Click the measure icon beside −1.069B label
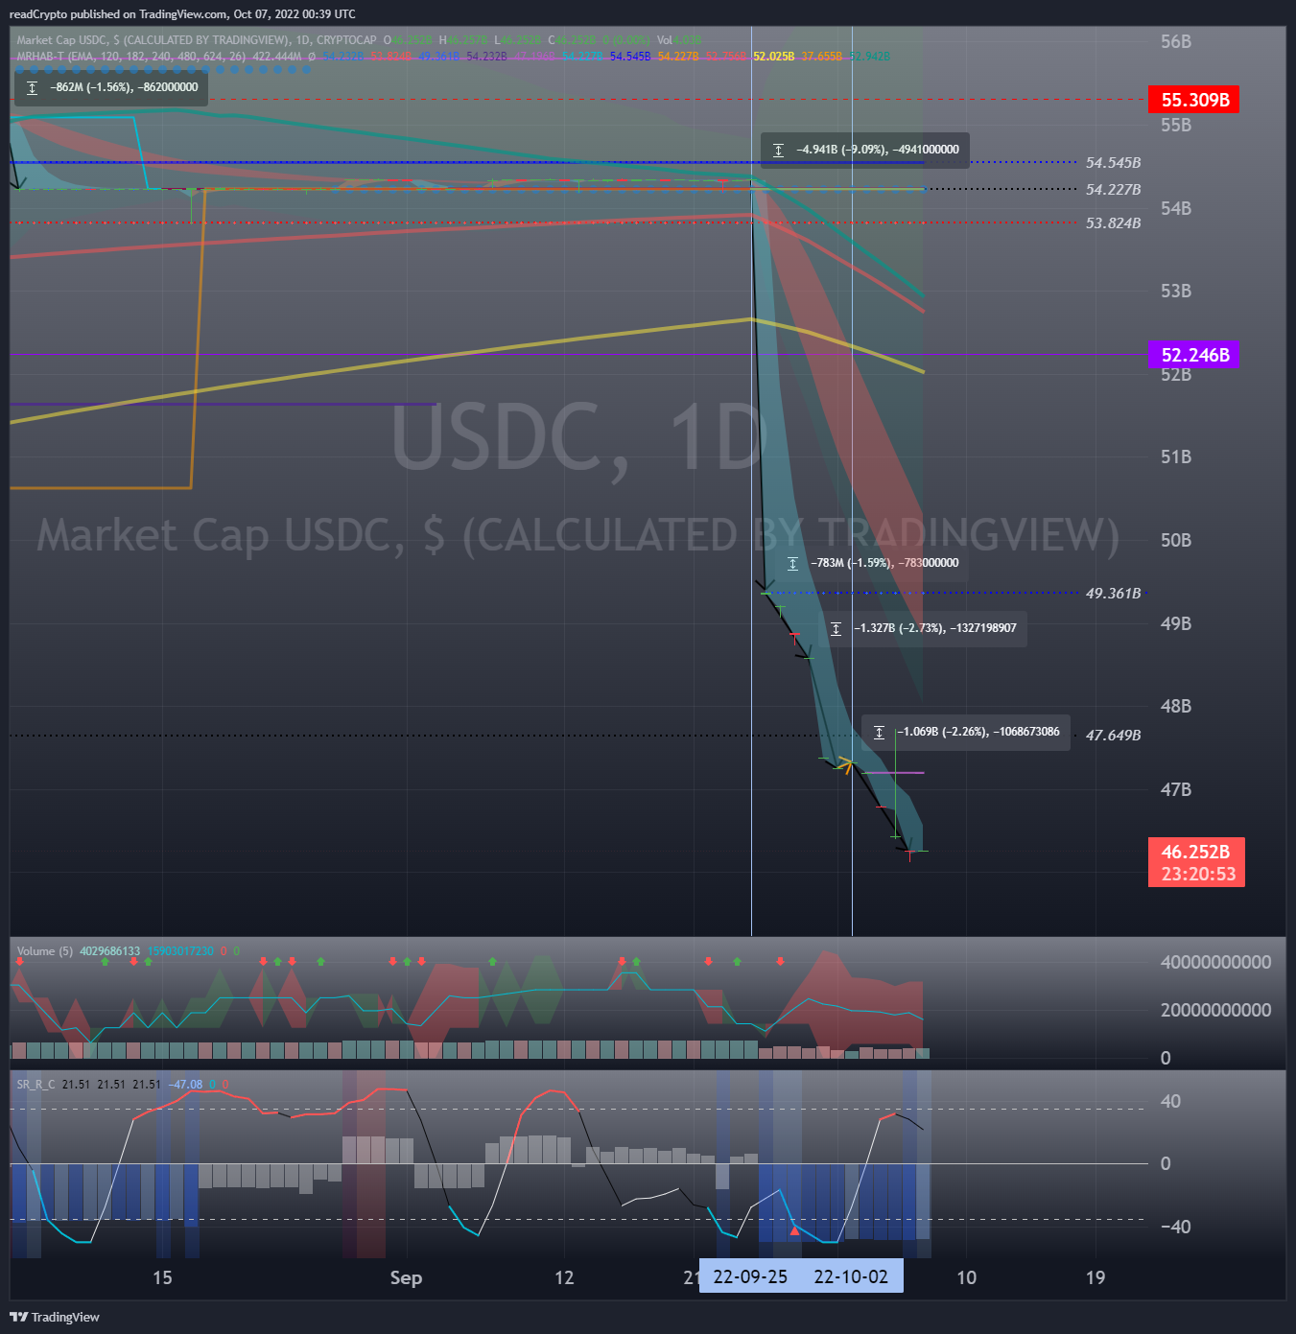Viewport: 1296px width, 1334px height. click(879, 732)
